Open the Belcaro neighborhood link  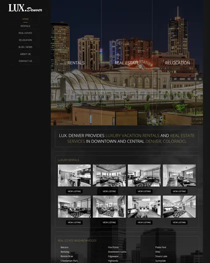tap(64, 248)
